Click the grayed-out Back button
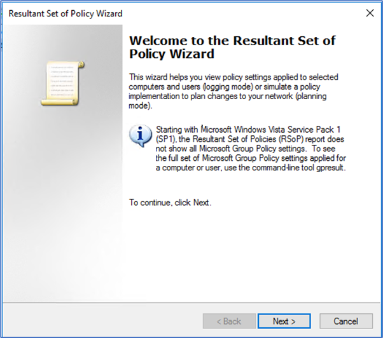Screen dimensions: 383x338 (x=229, y=321)
